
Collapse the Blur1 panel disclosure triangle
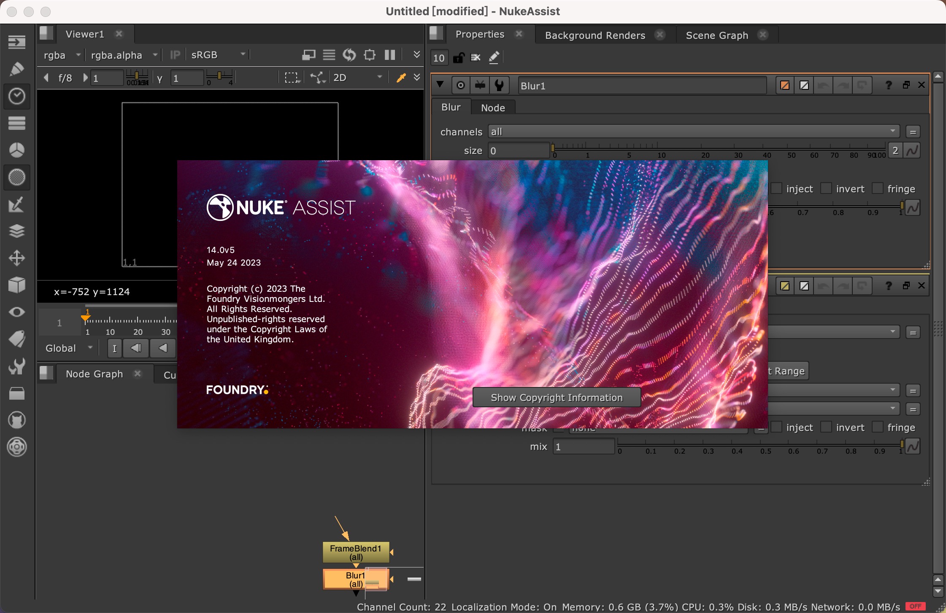click(x=440, y=85)
